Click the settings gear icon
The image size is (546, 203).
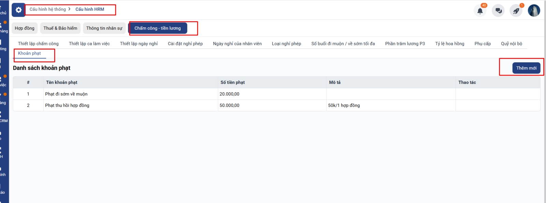pos(18,10)
